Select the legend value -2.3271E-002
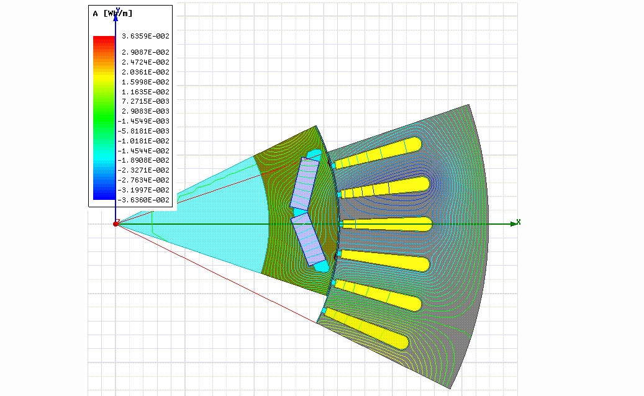This screenshot has width=644, height=396. tap(143, 170)
